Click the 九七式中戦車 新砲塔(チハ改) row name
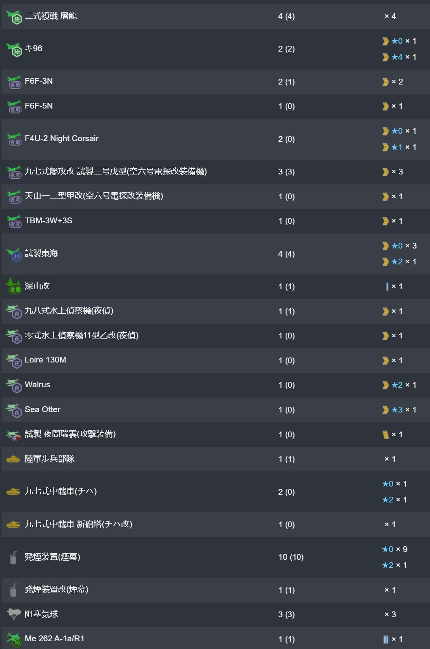 pyautogui.click(x=78, y=524)
